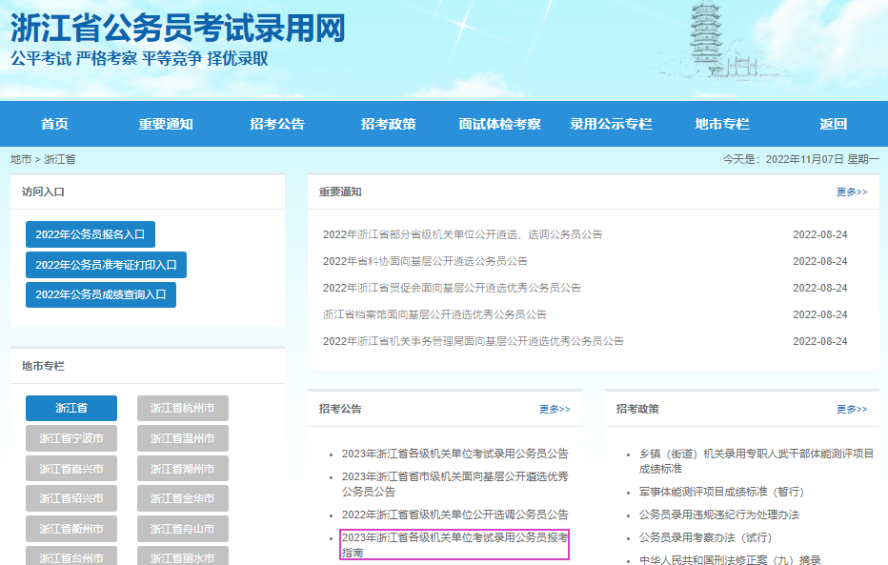Open 2023年浙江省各级机关单位考试录用公务员报考指南 link
The width and height of the screenshot is (888, 565).
(x=454, y=545)
